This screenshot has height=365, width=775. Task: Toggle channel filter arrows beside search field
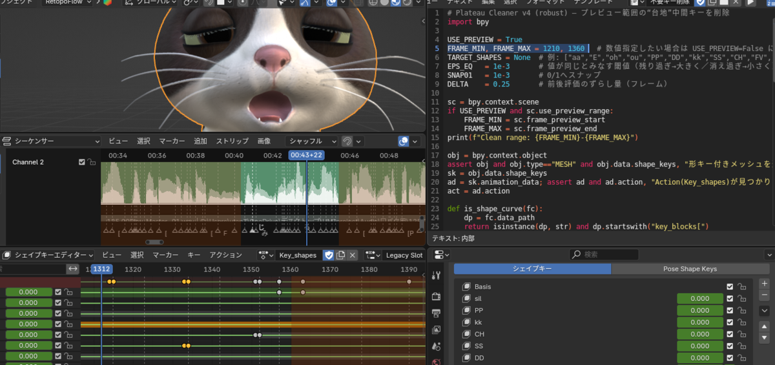(x=74, y=269)
